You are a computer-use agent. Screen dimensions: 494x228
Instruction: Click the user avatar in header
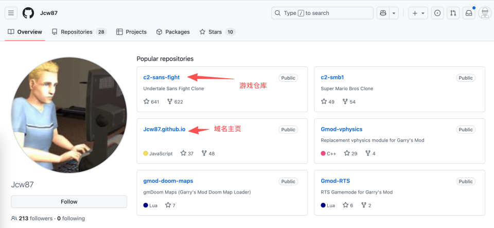point(484,13)
